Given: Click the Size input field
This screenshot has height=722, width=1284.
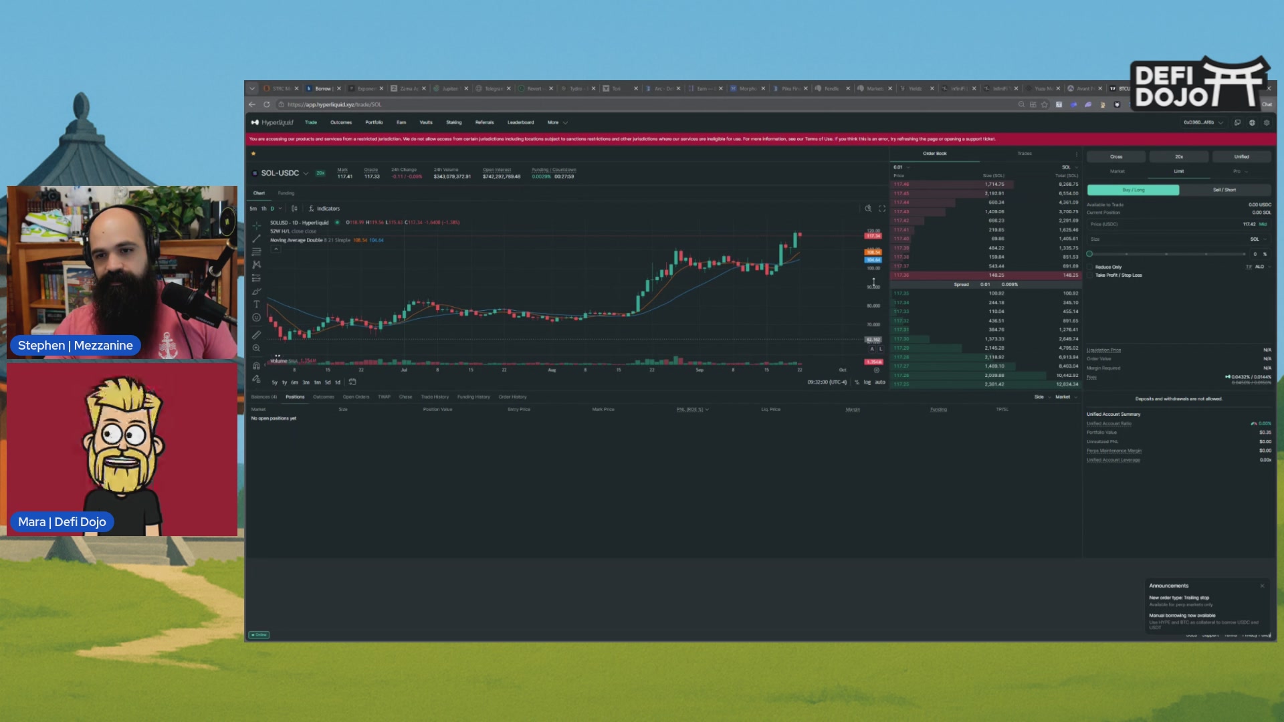Looking at the screenshot, I should click(1178, 239).
